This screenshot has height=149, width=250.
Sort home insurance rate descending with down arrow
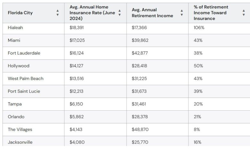point(120,15)
